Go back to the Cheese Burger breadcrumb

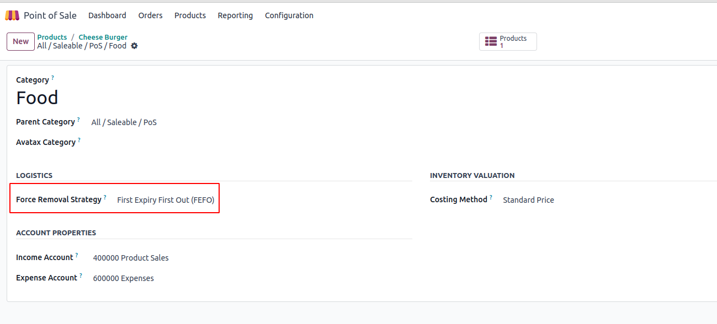click(x=103, y=37)
